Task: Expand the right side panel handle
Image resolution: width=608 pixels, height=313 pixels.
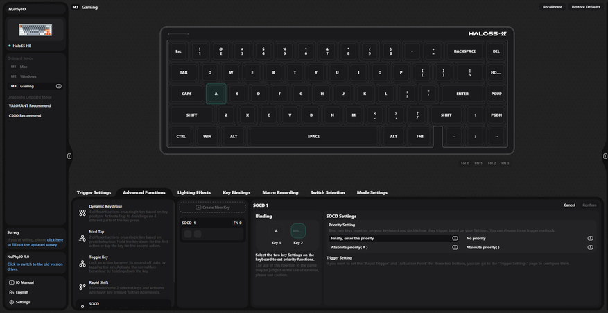Action: 605,156
